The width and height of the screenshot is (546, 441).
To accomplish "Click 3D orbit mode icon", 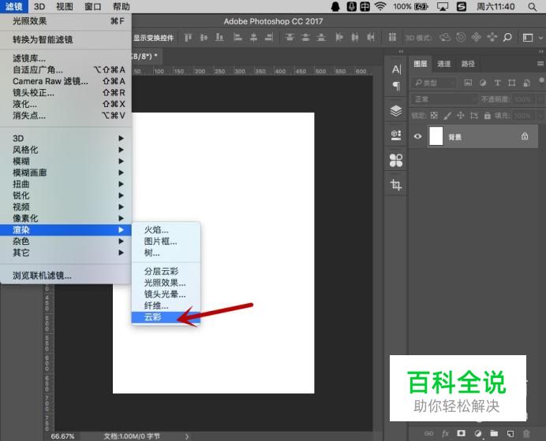I will coord(445,37).
